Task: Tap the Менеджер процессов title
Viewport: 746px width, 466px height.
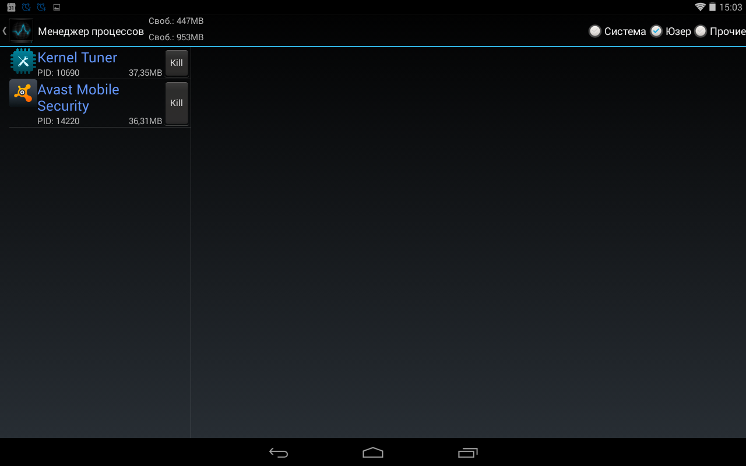Action: tap(91, 31)
